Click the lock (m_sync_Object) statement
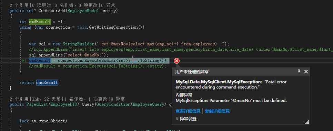 coord(43,121)
